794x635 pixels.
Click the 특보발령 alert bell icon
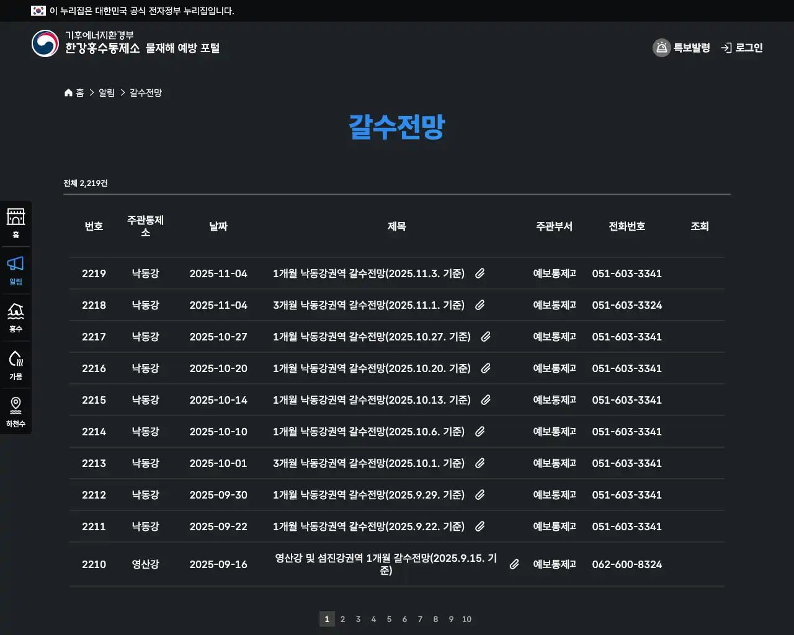(x=661, y=47)
